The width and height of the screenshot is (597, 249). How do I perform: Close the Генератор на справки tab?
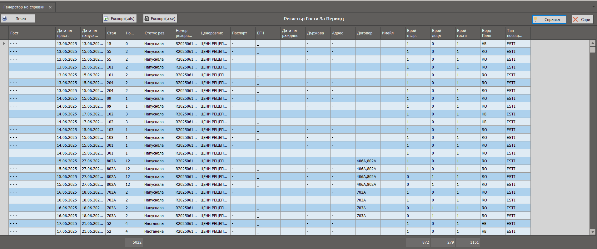click(50, 7)
